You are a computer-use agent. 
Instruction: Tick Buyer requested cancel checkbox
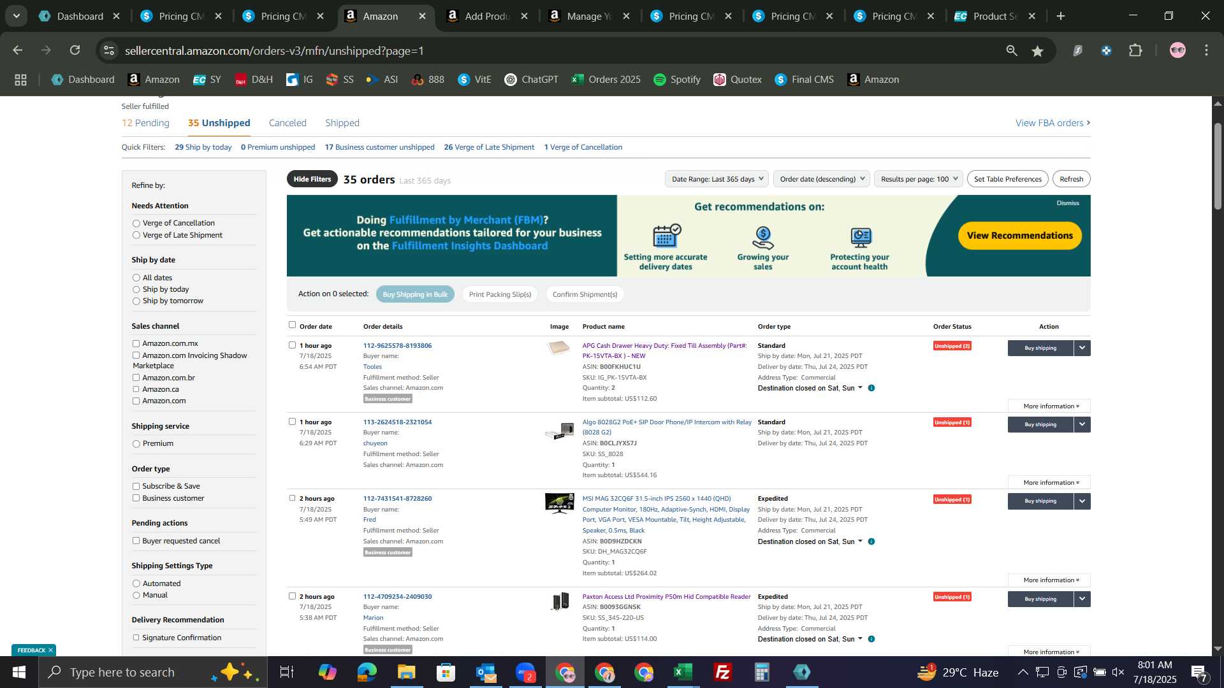136,541
